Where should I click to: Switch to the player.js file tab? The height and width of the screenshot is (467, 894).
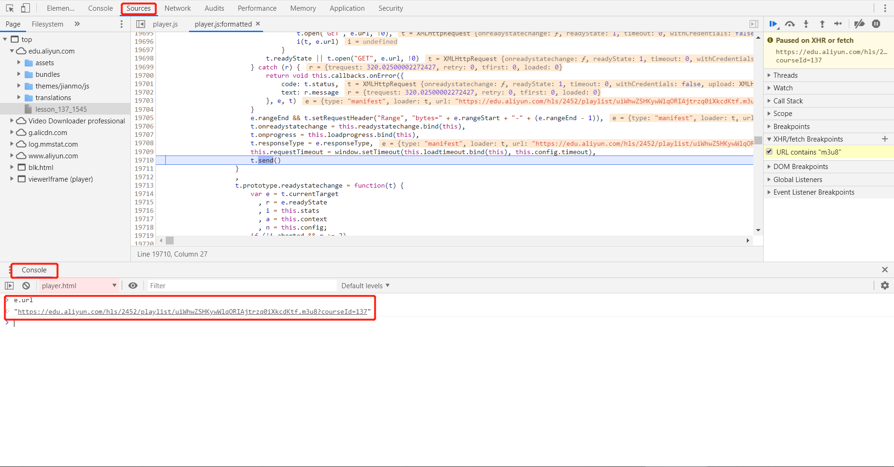tap(165, 24)
